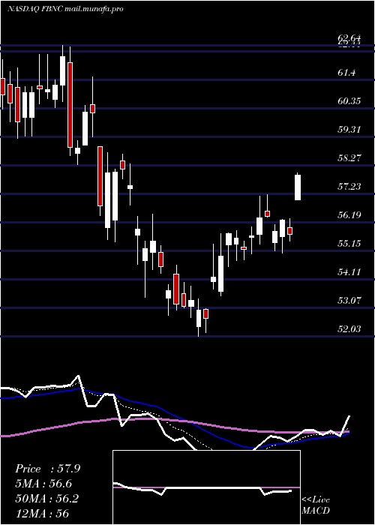Click the 5MA : 56.6 readout
This screenshot has height=525, width=375.
pos(43,484)
